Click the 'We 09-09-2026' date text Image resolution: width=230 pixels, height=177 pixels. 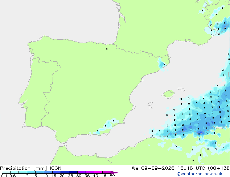tap(153, 168)
